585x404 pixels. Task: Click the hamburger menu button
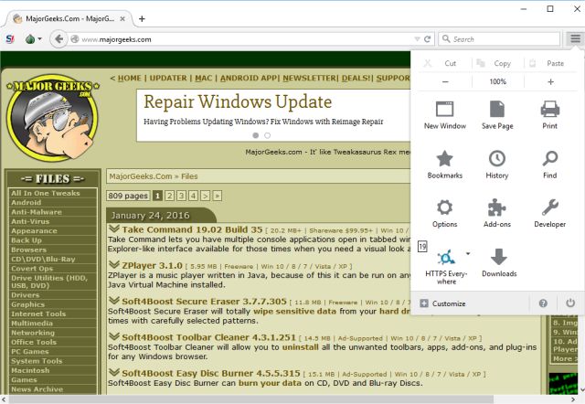[575, 38]
